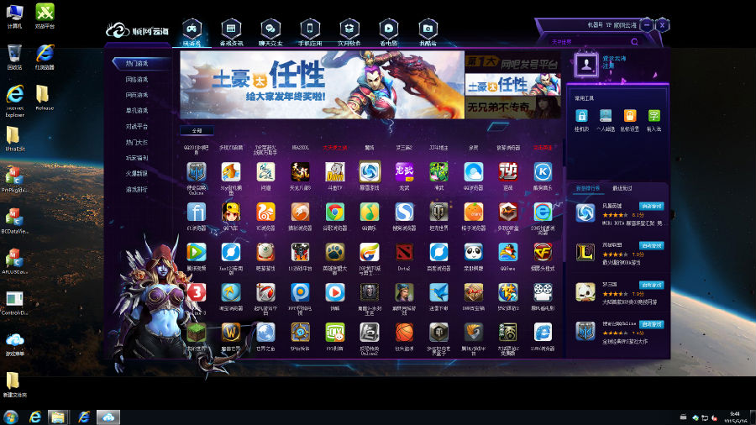Switch to the 看电影 top tab
This screenshot has height=425, width=756.
pos(388,32)
